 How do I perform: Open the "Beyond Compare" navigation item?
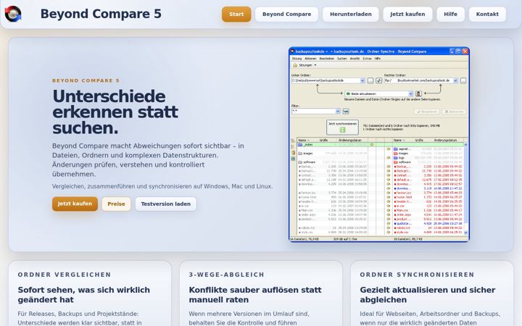click(x=286, y=14)
